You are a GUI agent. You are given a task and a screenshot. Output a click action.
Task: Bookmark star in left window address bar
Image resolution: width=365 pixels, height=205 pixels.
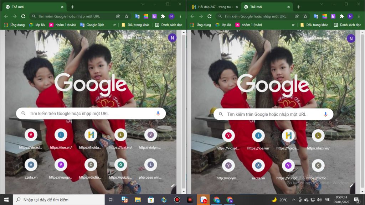[x=127, y=16]
